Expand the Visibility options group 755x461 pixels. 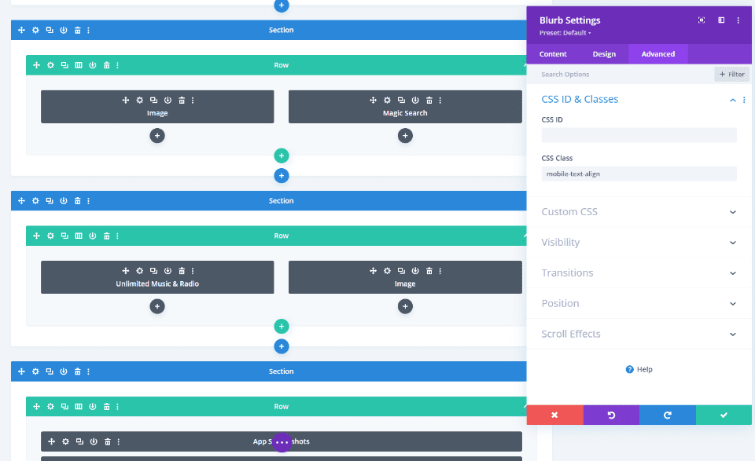(x=639, y=242)
